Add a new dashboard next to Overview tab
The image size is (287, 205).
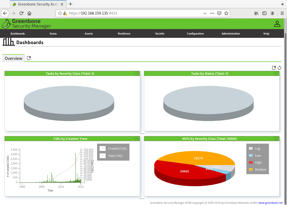tap(29, 58)
